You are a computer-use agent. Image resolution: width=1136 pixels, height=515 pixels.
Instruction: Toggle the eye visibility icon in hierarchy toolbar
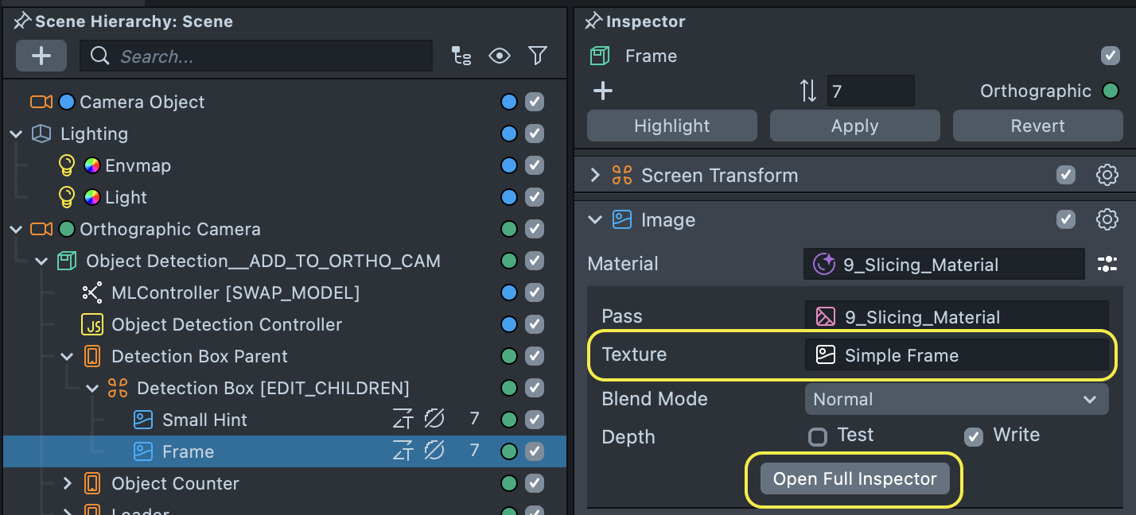[500, 56]
